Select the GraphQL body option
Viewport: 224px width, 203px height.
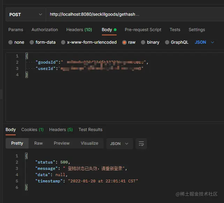click(177, 42)
